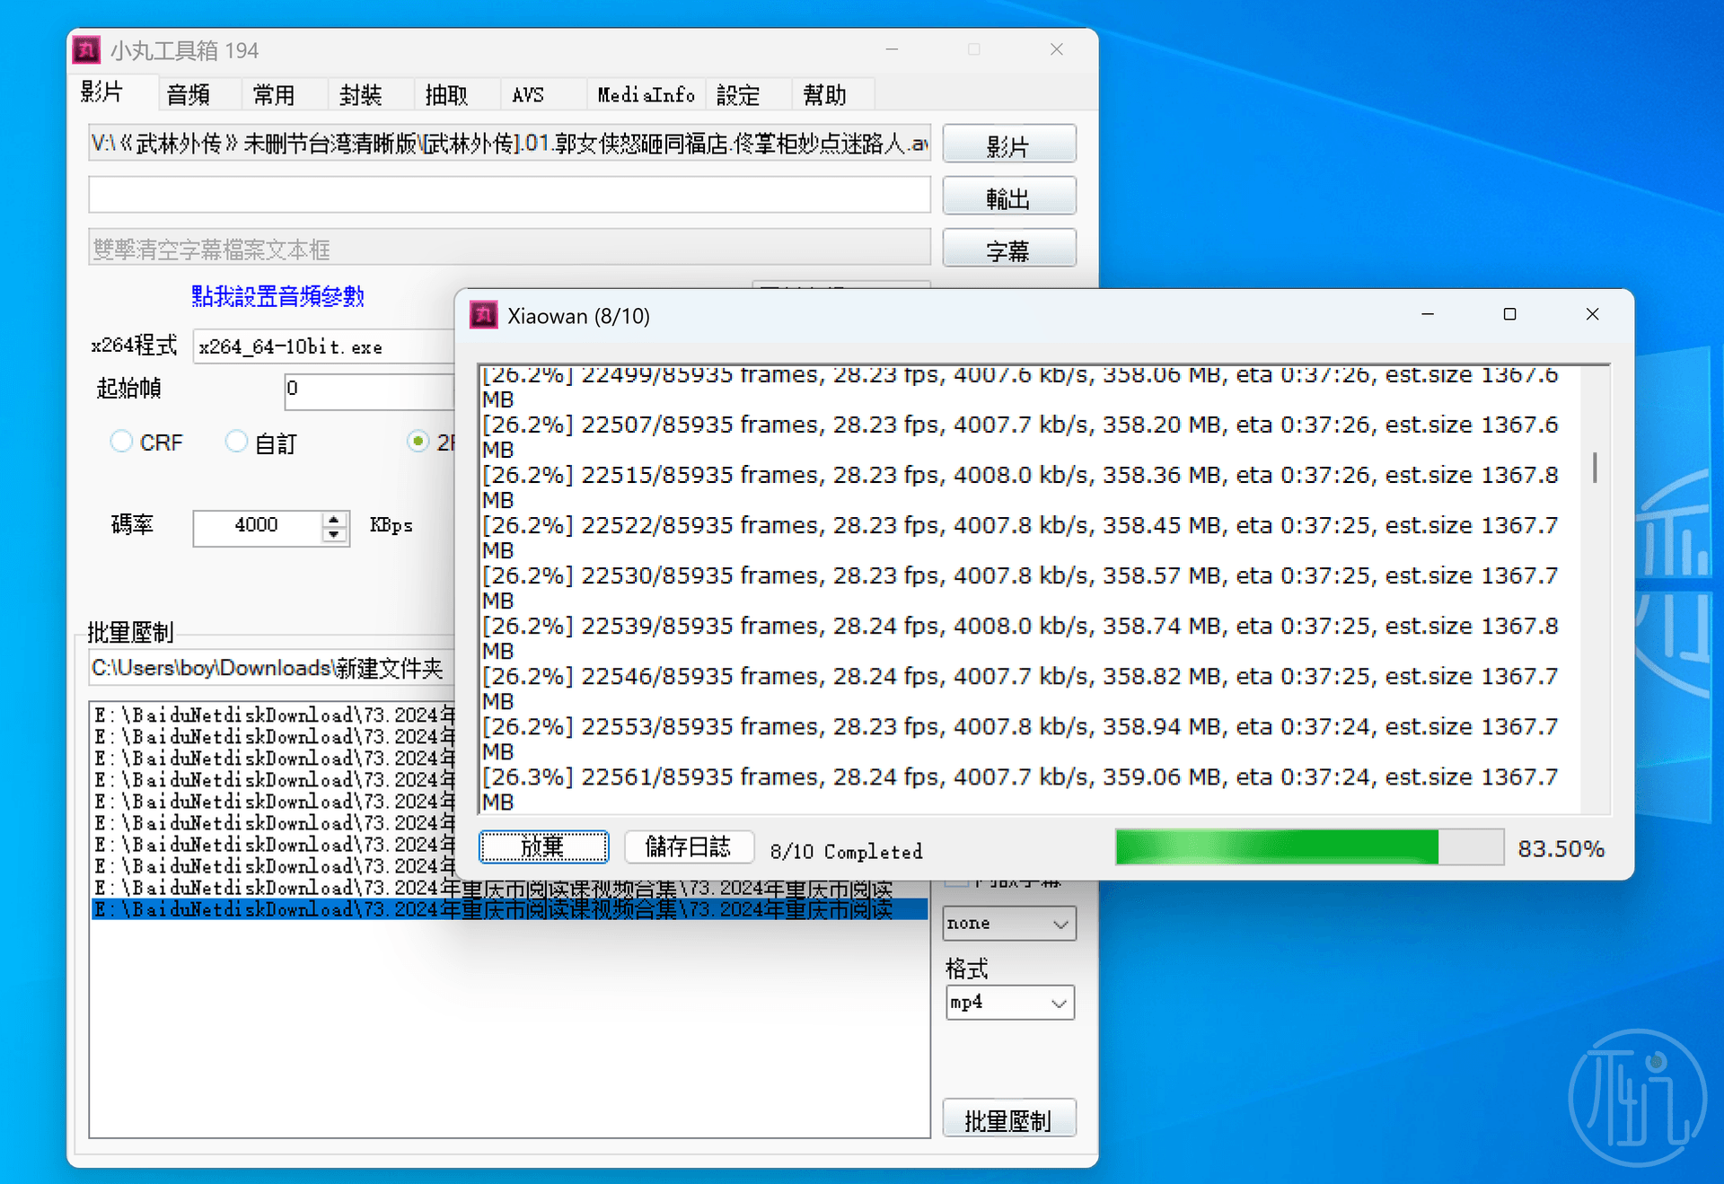Click the 點我設置音頻參數 link
1724x1184 pixels.
tap(277, 296)
